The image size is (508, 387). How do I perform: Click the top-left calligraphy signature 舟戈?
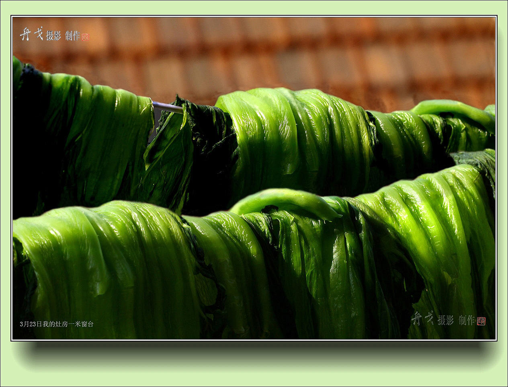(31, 35)
